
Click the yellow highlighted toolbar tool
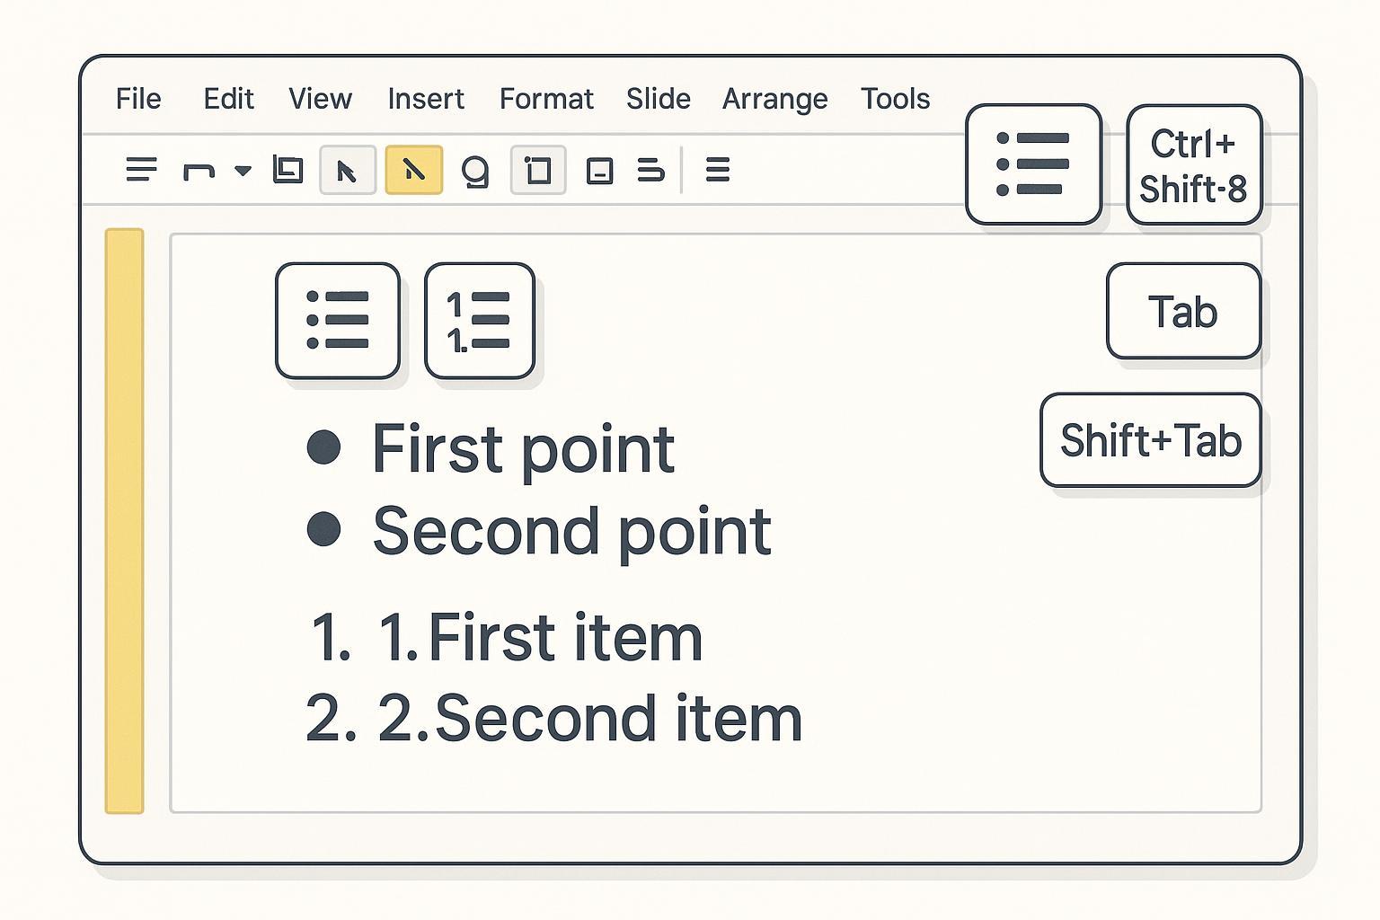pos(413,170)
